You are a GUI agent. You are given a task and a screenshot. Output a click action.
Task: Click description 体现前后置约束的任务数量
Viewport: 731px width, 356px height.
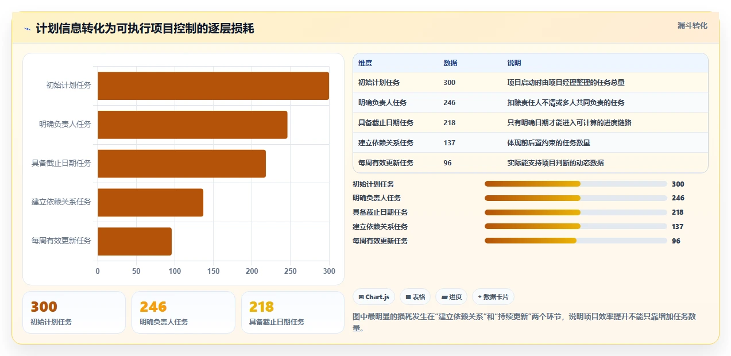pos(549,143)
